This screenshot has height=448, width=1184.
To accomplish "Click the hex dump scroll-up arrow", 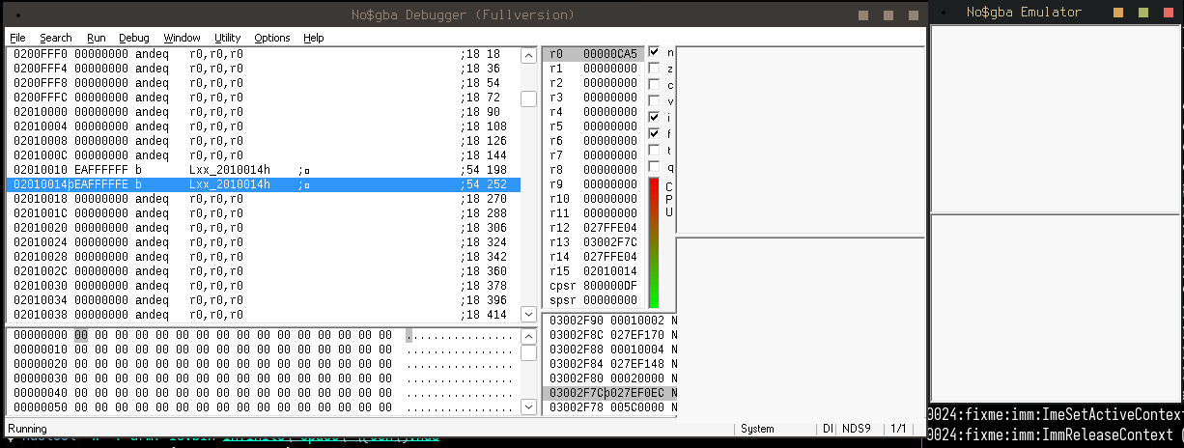I will click(x=528, y=336).
